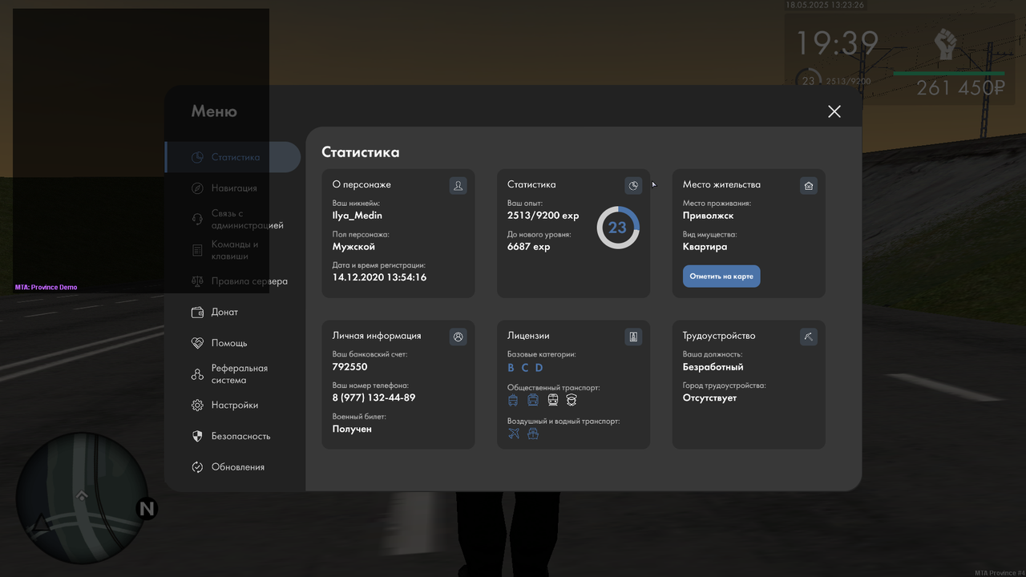Click the headset icon for Связь с администрацией

click(x=197, y=220)
